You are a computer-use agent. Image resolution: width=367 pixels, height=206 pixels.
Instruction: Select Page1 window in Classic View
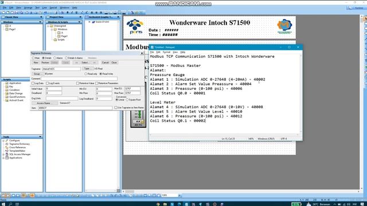click(x=12, y=29)
